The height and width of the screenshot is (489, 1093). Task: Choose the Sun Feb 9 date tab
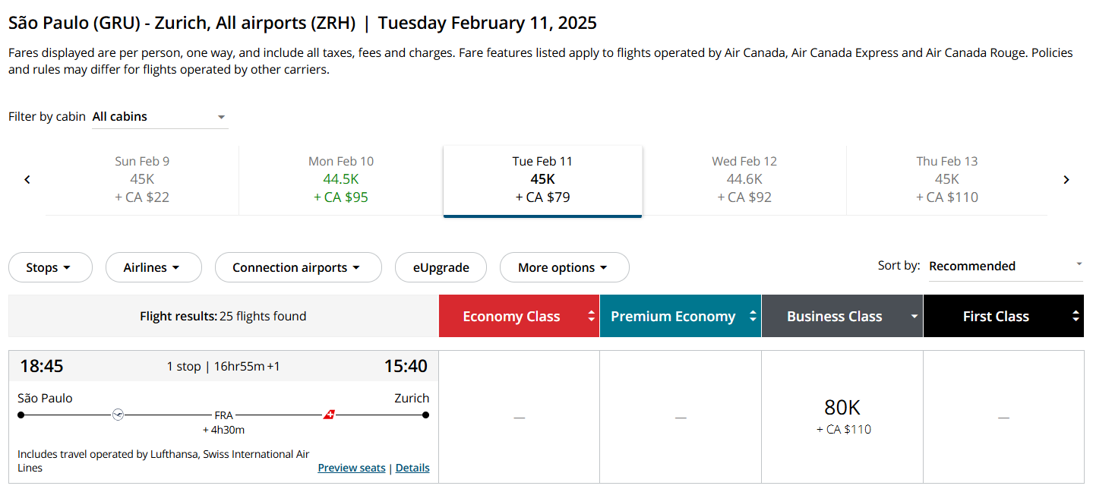point(142,180)
